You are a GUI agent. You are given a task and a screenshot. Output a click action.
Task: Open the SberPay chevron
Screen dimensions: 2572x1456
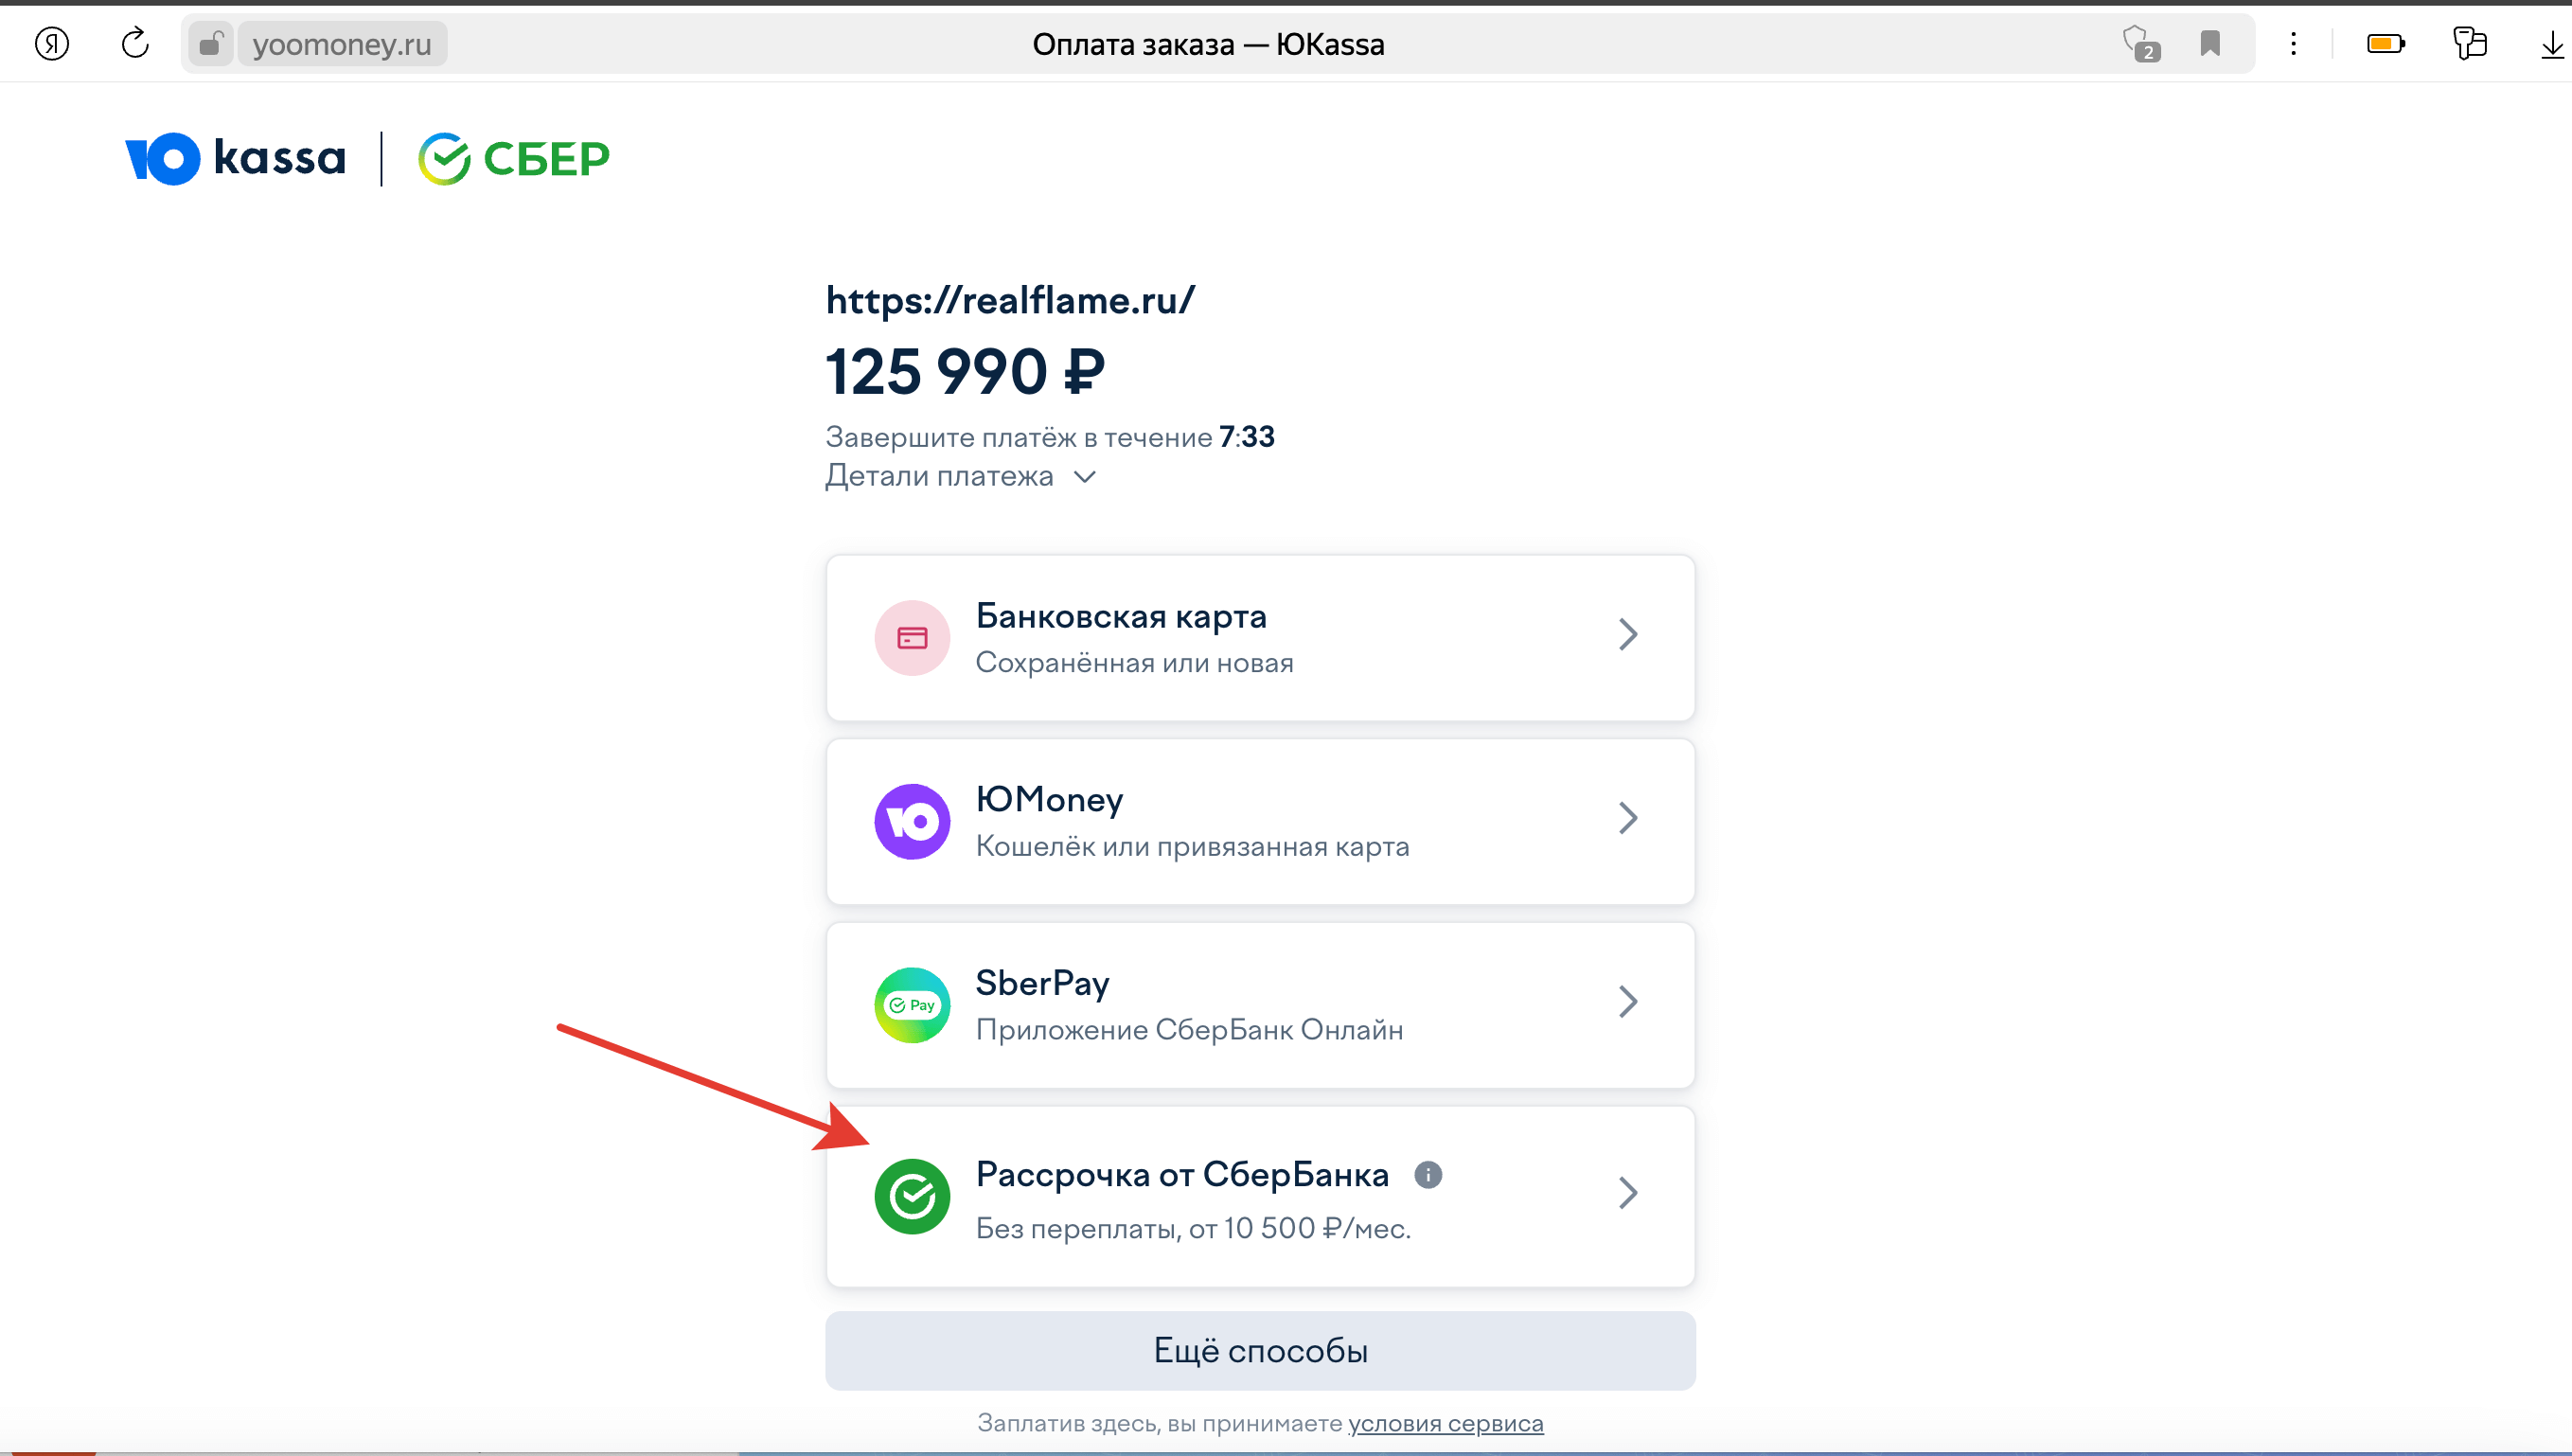click(x=1628, y=1001)
